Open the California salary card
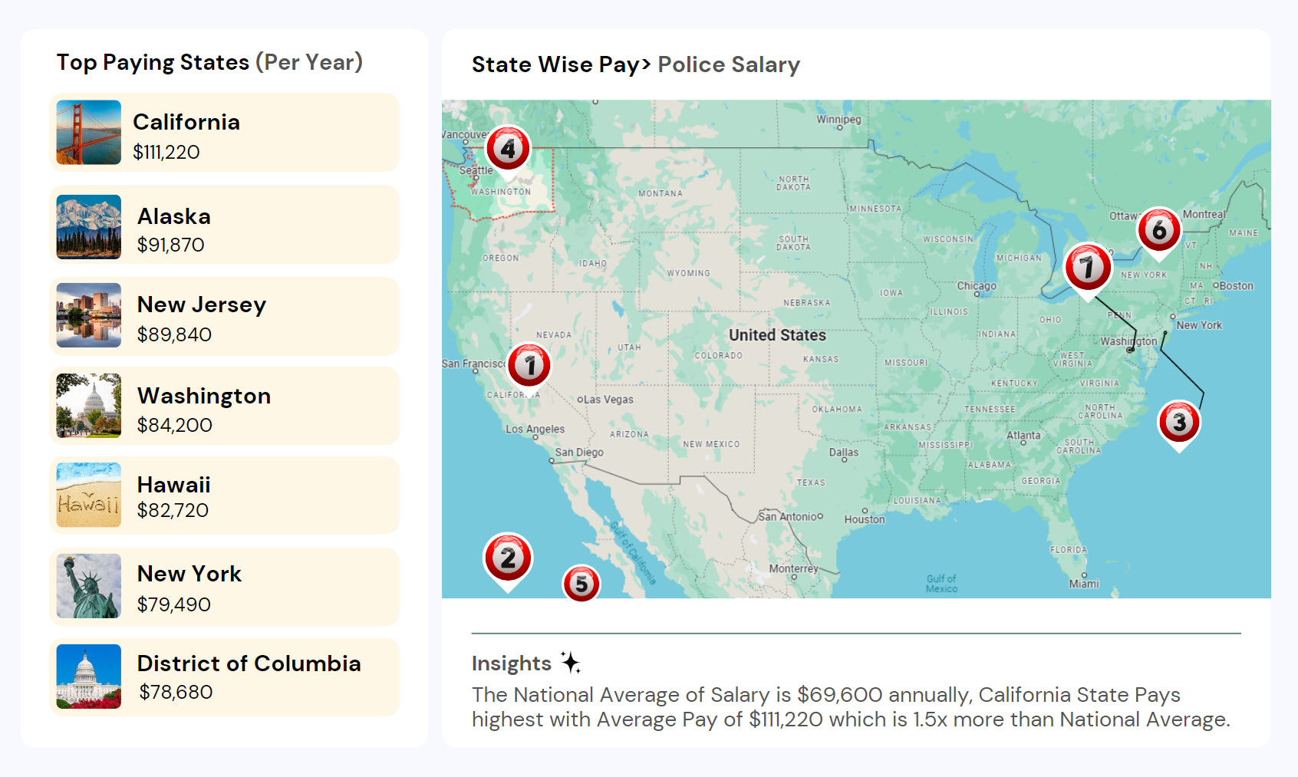1298x777 pixels. point(224,133)
